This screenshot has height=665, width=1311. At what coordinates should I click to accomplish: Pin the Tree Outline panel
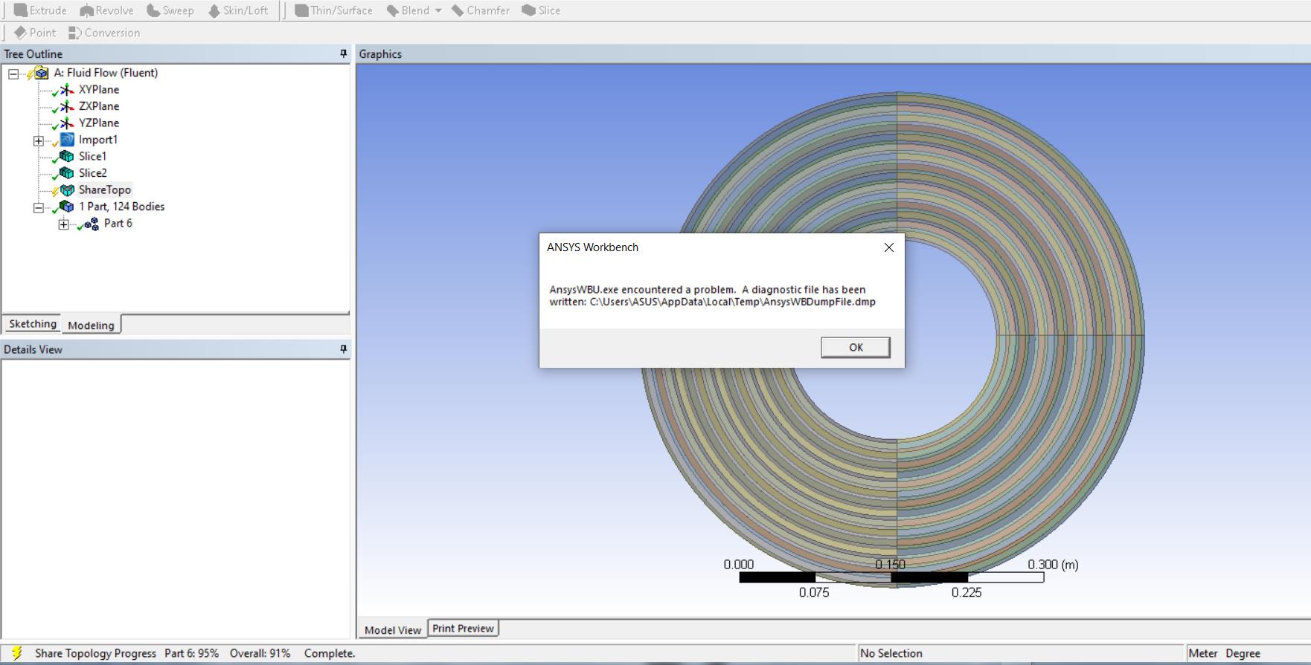[x=343, y=53]
